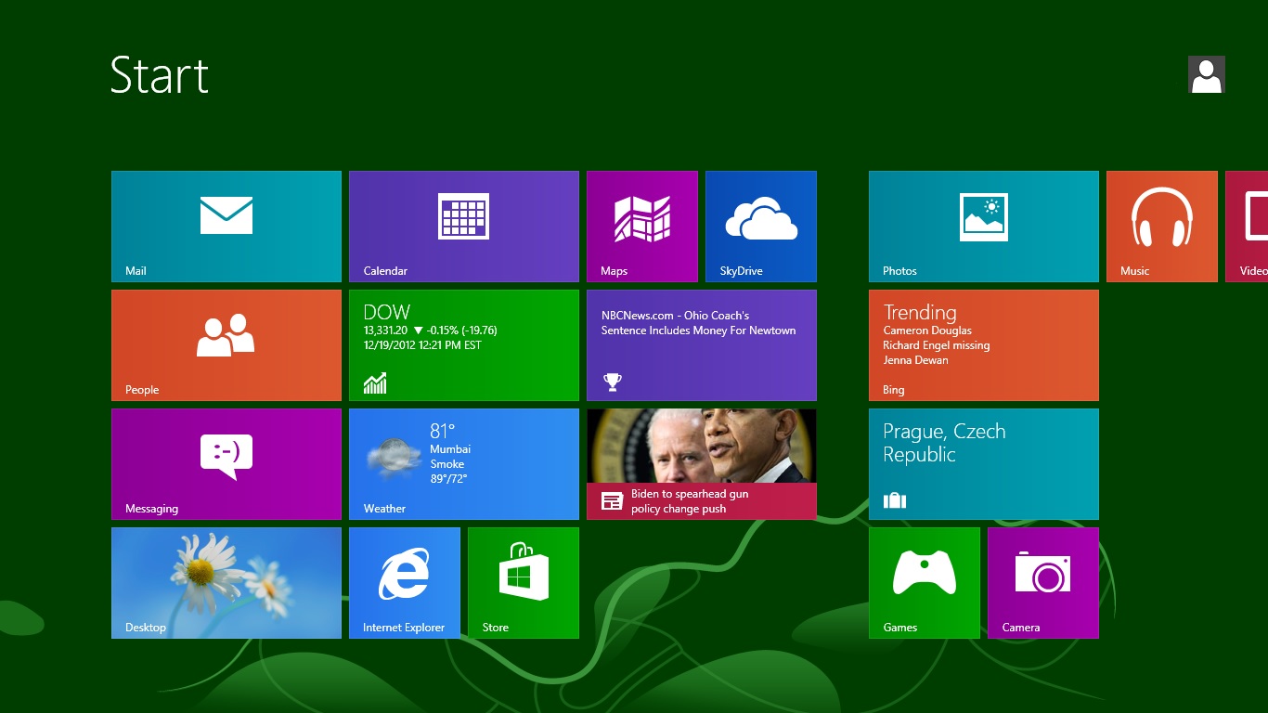Launch the Camera app
This screenshot has width=1268, height=713.
tap(1042, 582)
